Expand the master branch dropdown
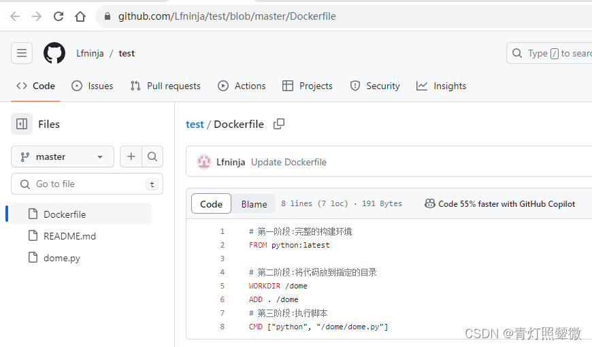 (x=63, y=156)
